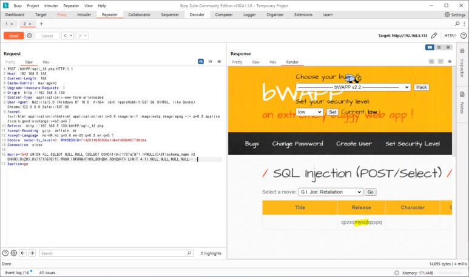This screenshot has width=469, height=277.
Task: Open security level low dropdown
Action: (309, 112)
